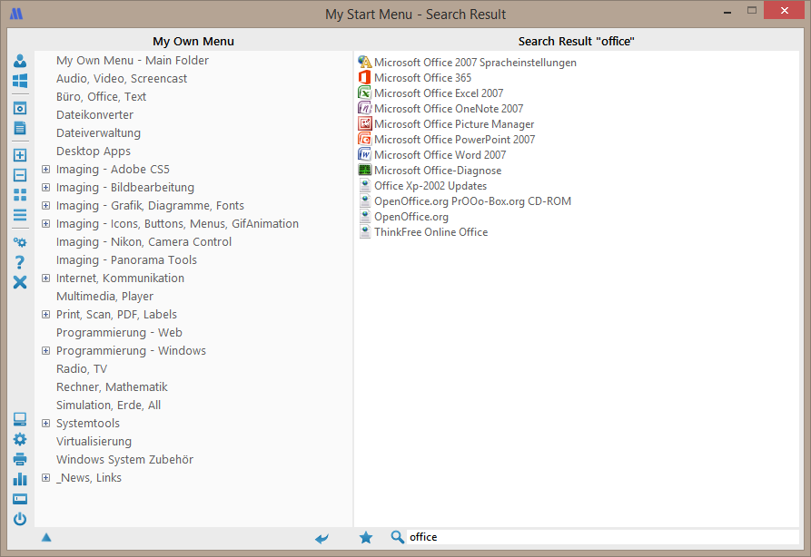
Task: Expand the Imaging - Adobe CS5 folder
Action: (45, 170)
